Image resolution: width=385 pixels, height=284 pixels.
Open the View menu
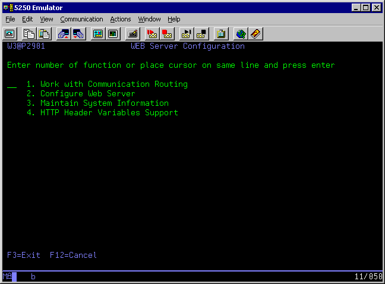[x=46, y=19]
